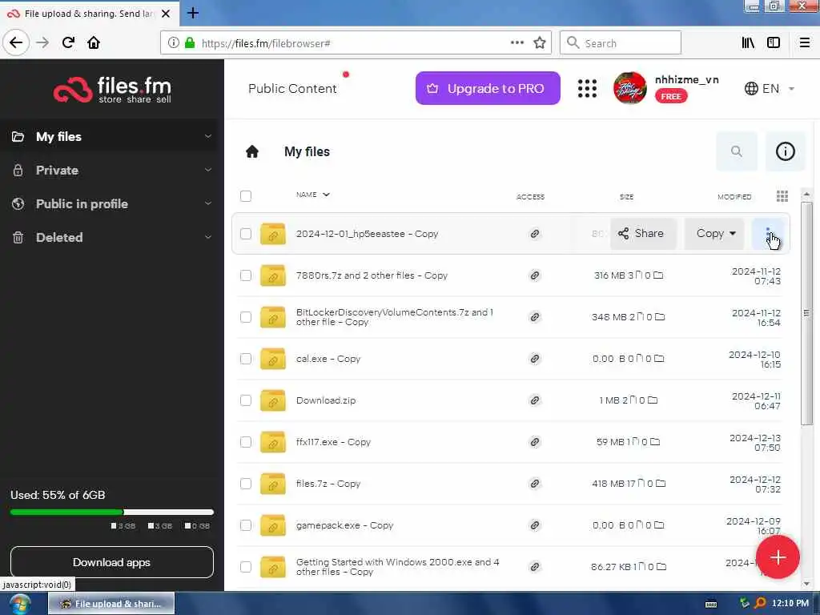Click the red plus upload button

[x=777, y=557]
